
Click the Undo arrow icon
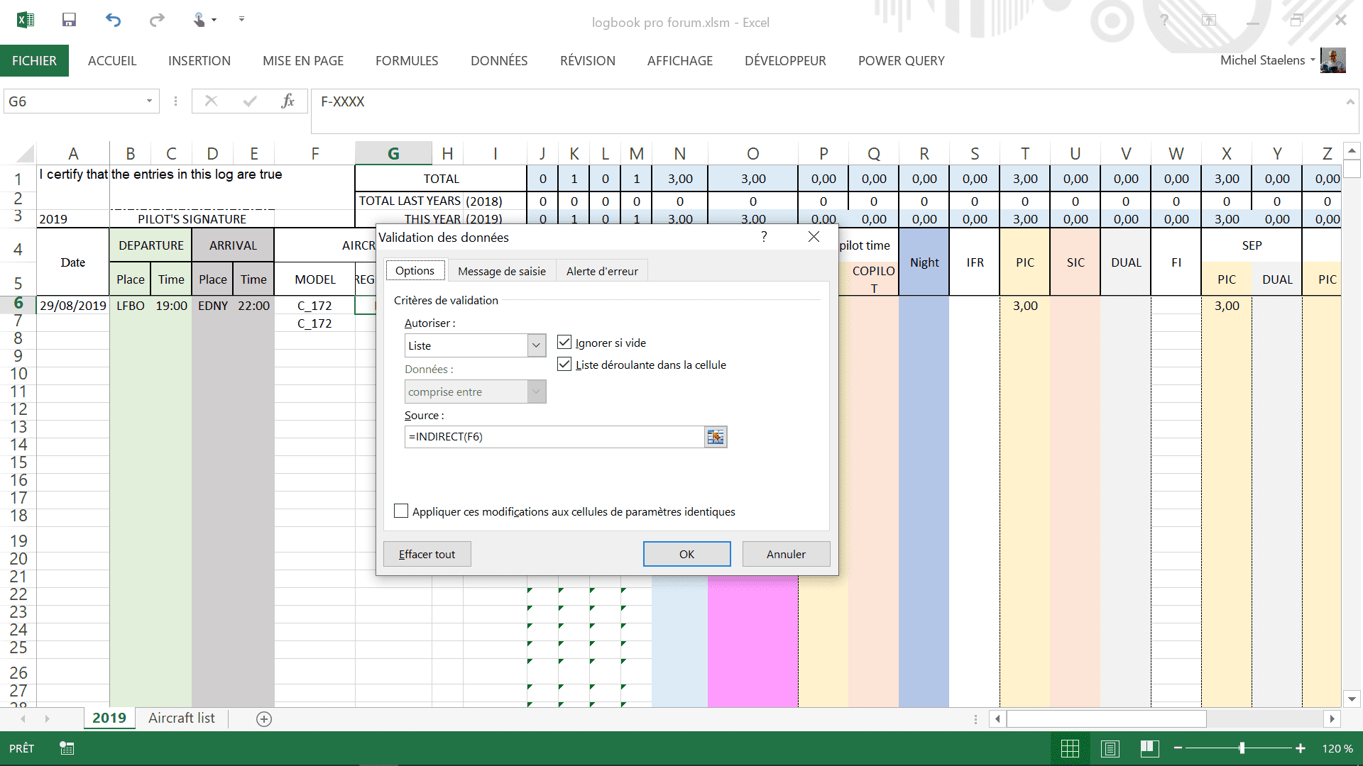[x=113, y=20]
